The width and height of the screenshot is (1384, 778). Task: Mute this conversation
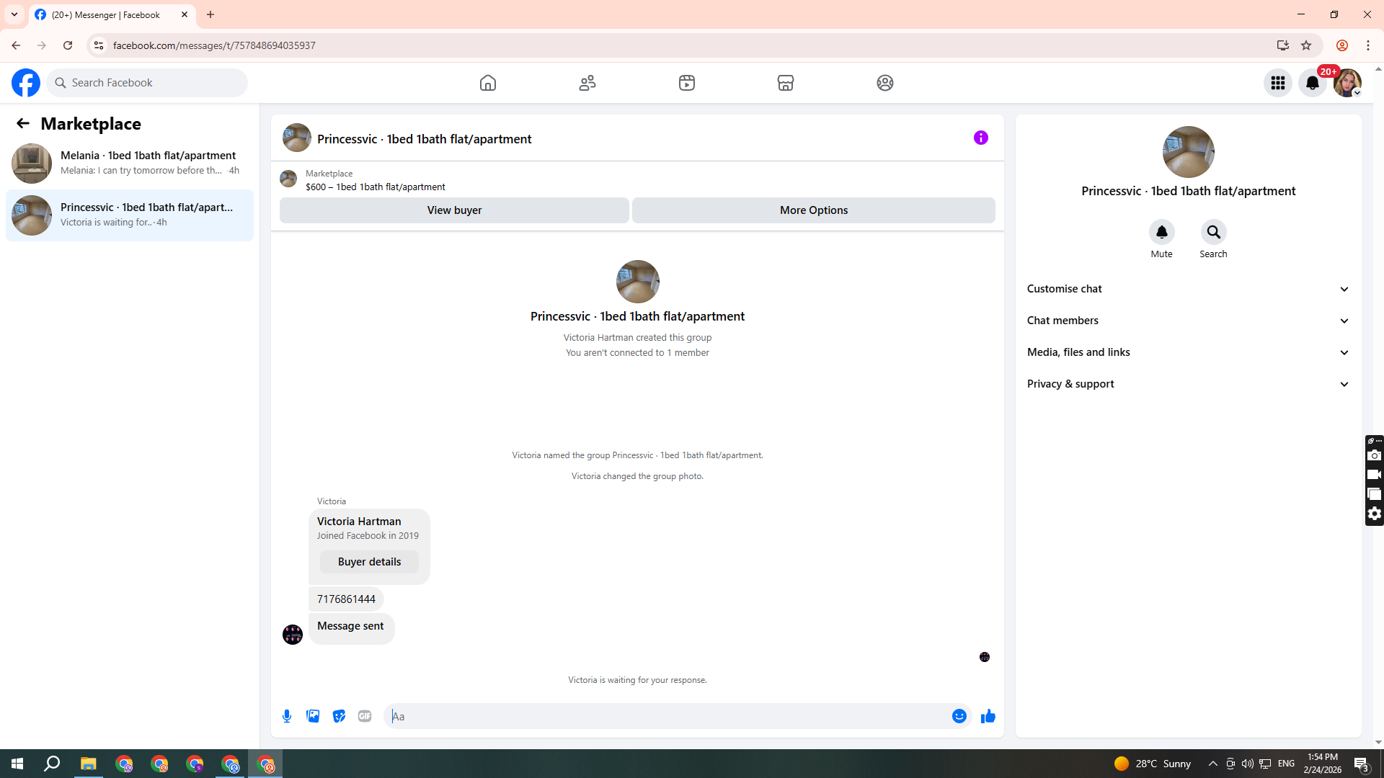[x=1161, y=233]
